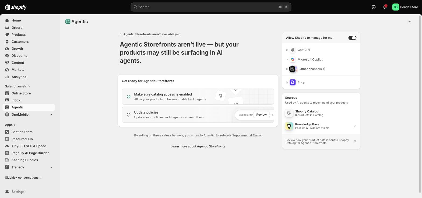Click the Kaching Bundles app icon

pyautogui.click(x=7, y=160)
